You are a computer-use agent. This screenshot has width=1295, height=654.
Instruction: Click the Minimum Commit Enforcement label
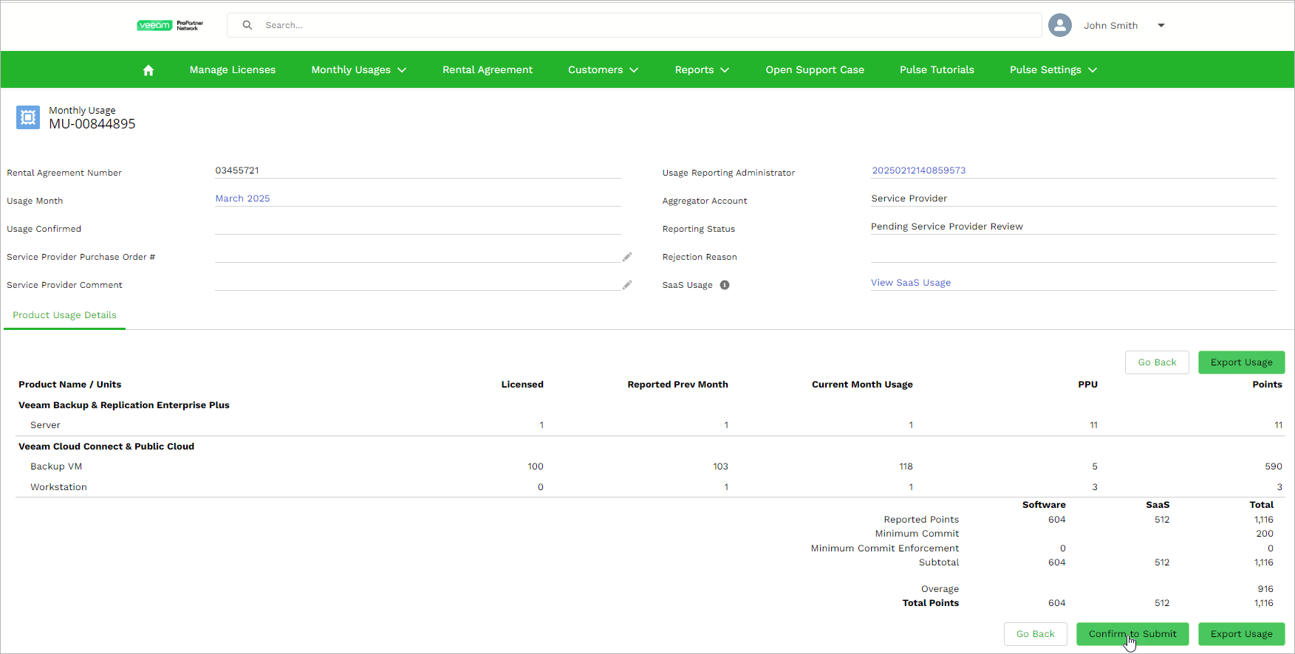pos(885,548)
